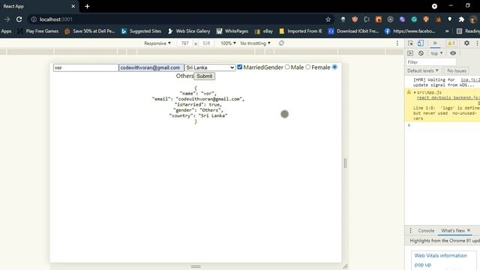Select the Male radio button
This screenshot has height=270, width=480.
(287, 67)
